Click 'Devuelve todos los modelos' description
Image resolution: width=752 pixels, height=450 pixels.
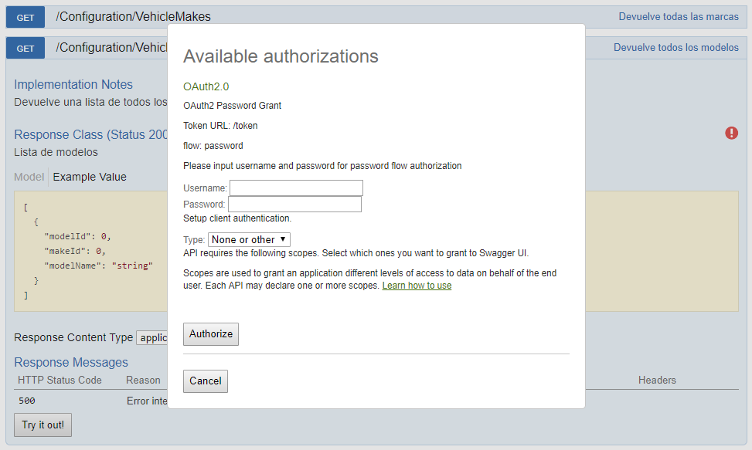(676, 48)
